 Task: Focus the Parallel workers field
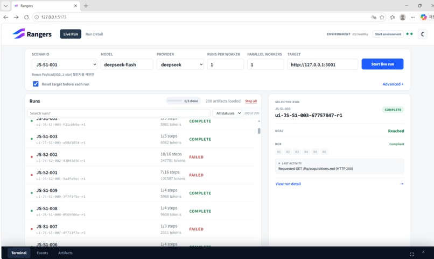point(265,64)
